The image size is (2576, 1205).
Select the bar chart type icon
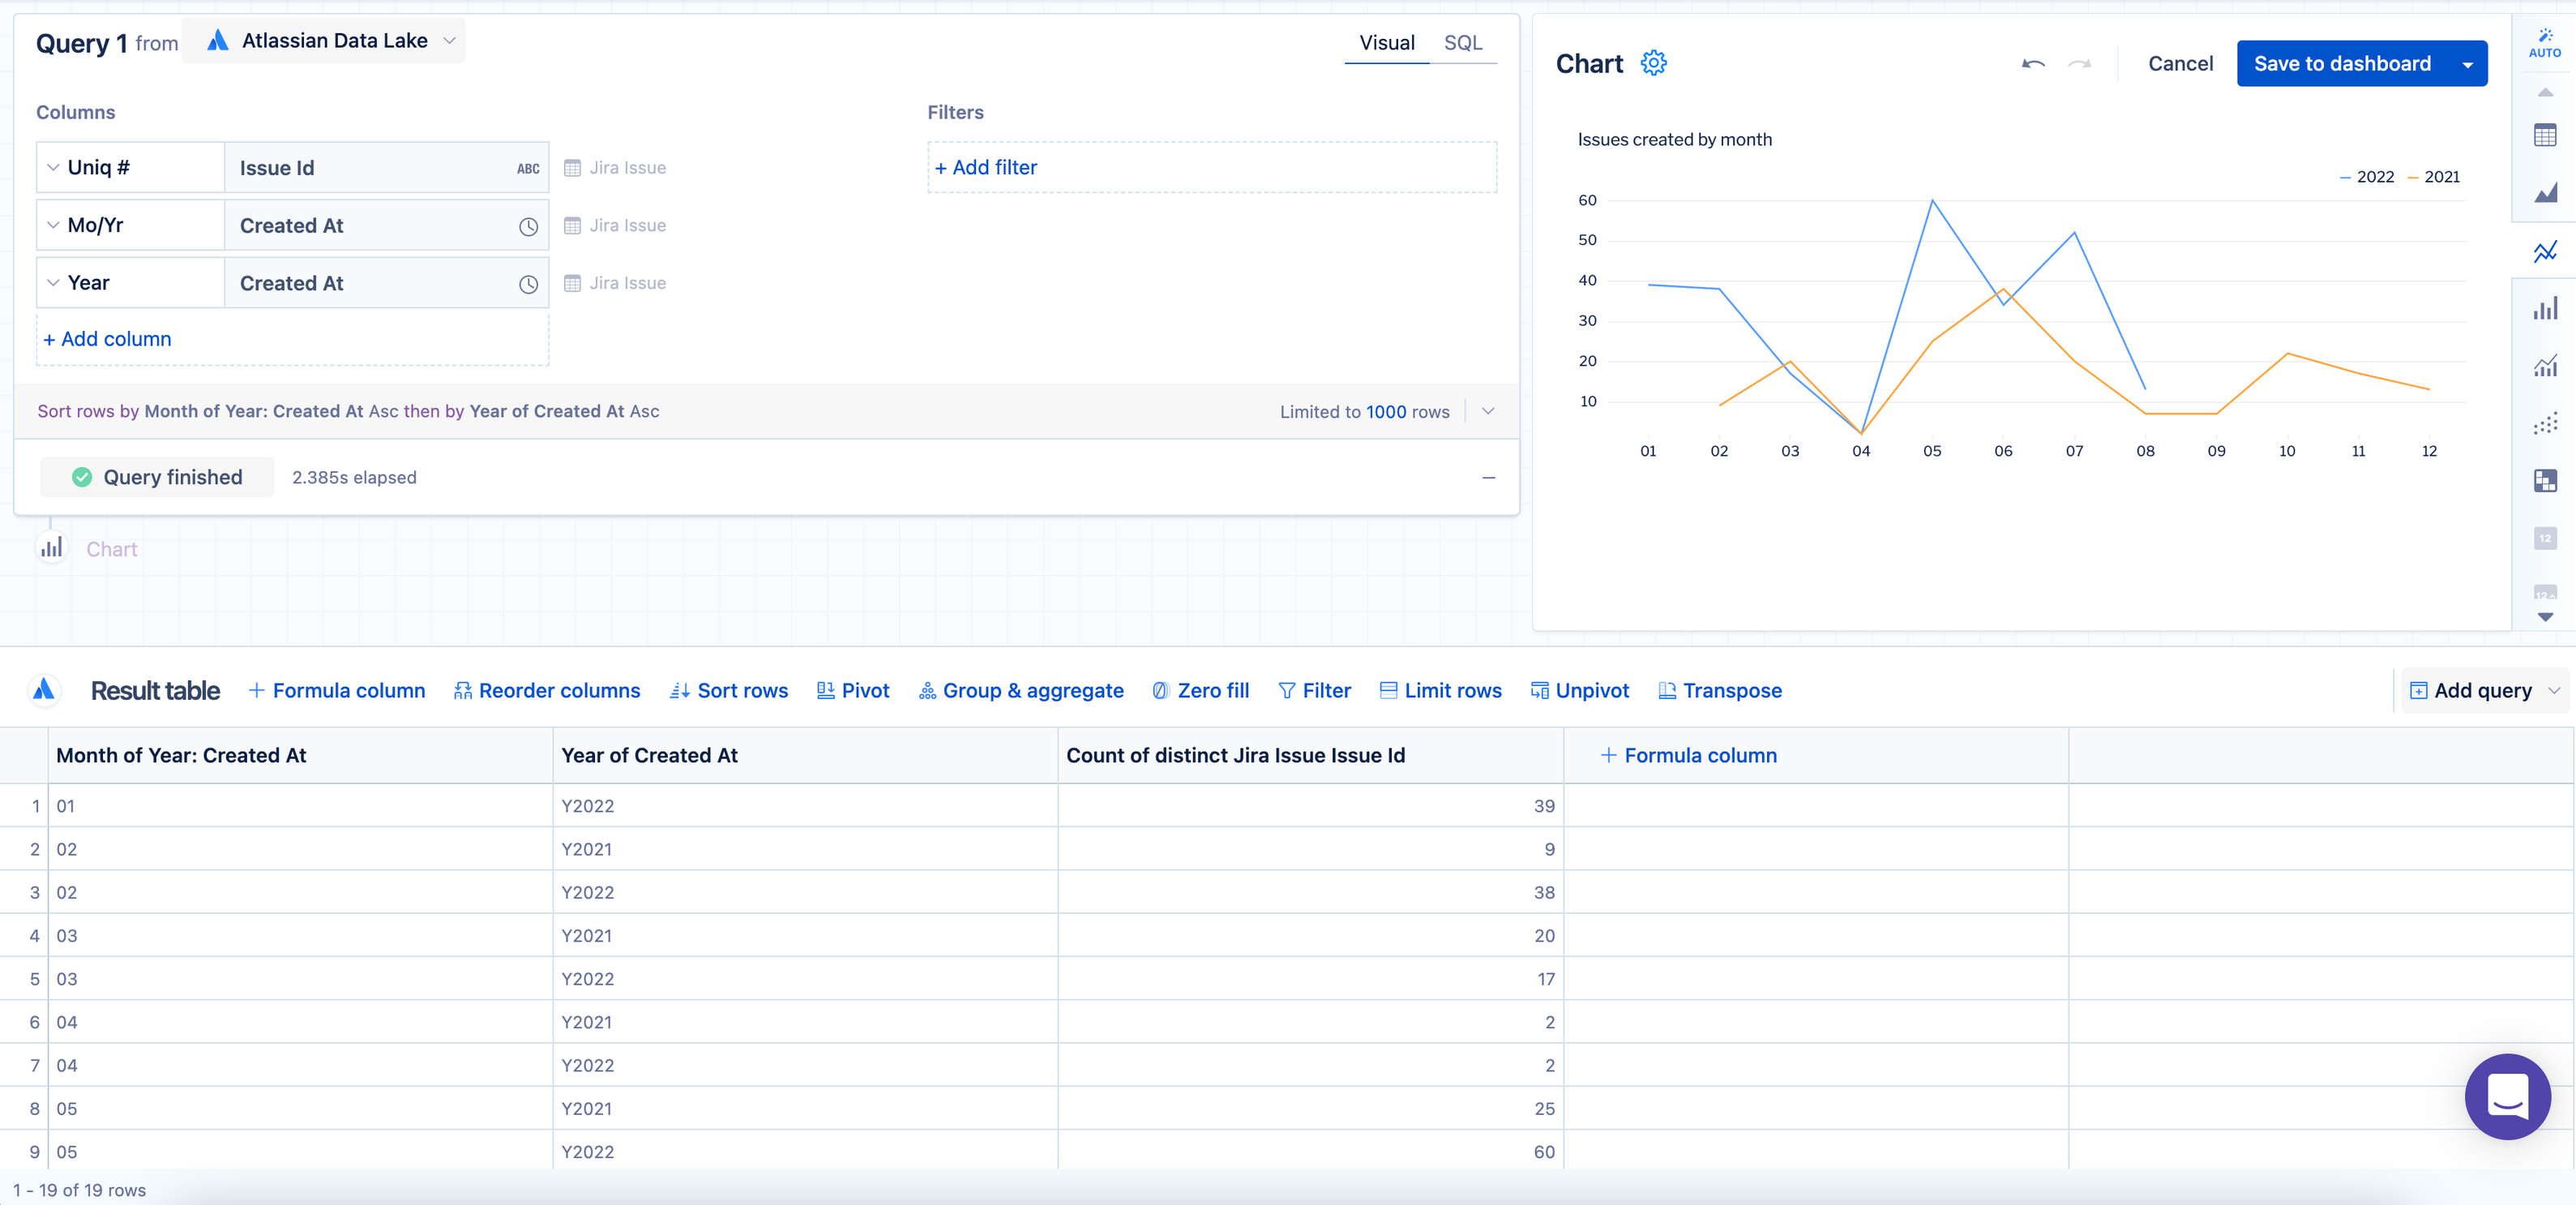pos(2545,308)
